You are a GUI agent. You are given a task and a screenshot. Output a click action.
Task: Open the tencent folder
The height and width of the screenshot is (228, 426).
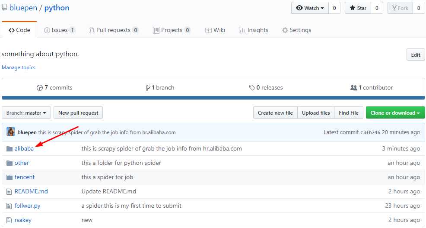tap(25, 177)
